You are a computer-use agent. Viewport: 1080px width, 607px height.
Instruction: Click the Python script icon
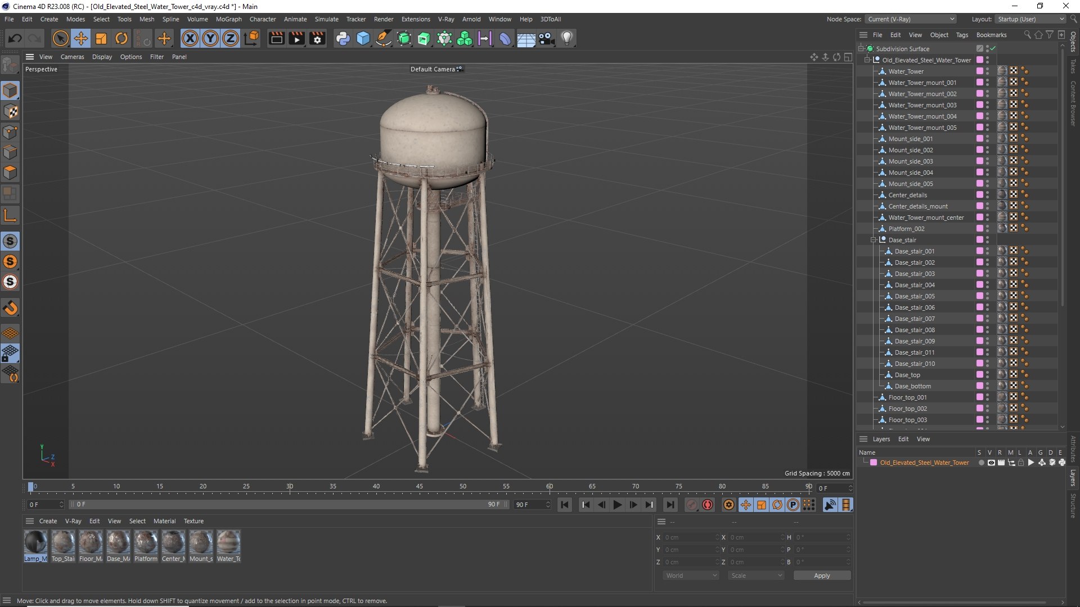343,38
